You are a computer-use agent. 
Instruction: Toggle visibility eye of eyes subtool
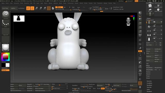(x=161, y=30)
